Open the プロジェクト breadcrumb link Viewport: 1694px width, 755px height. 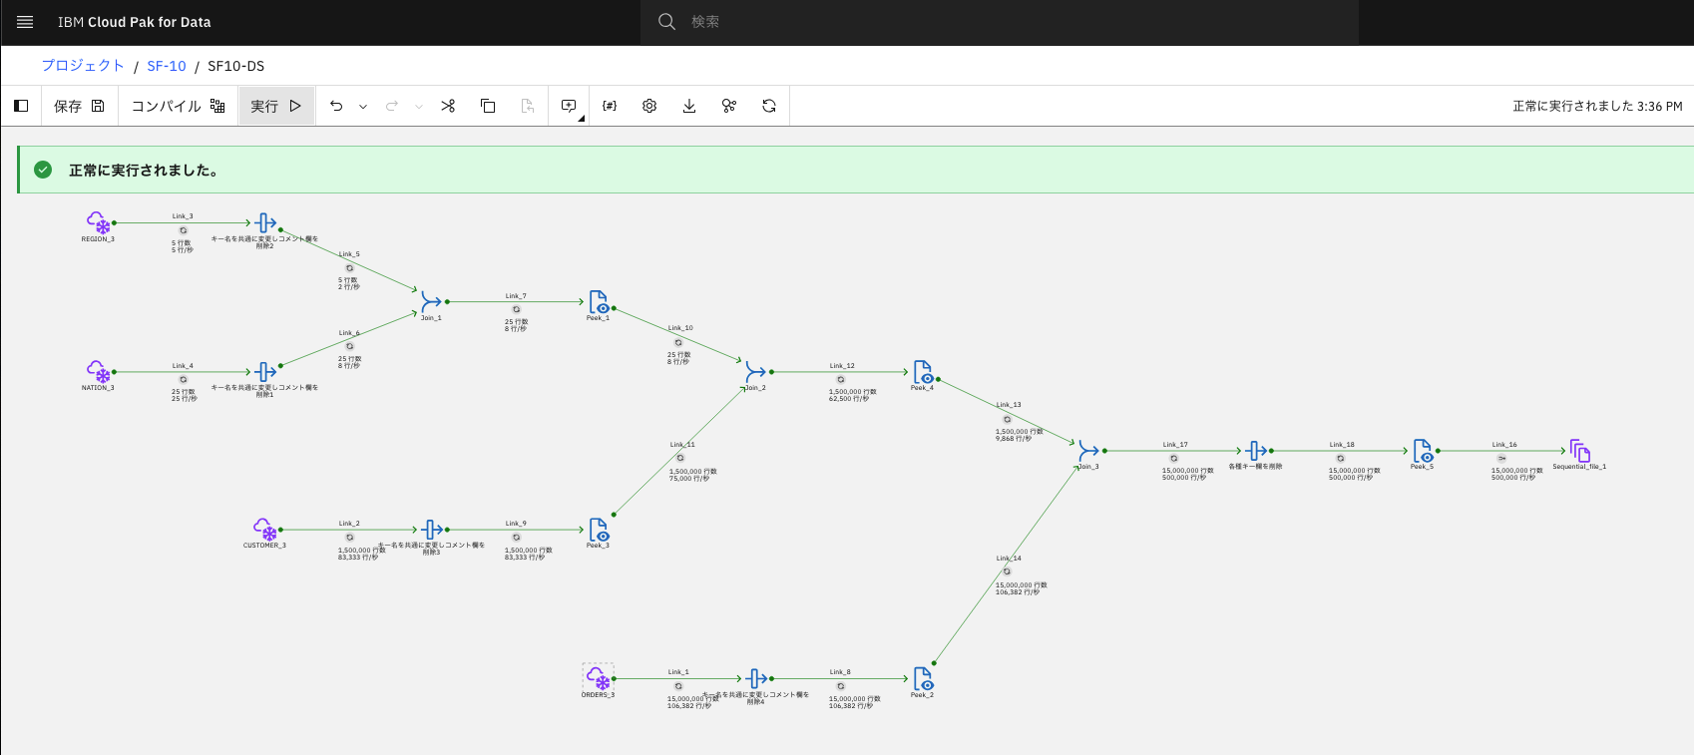[83, 66]
